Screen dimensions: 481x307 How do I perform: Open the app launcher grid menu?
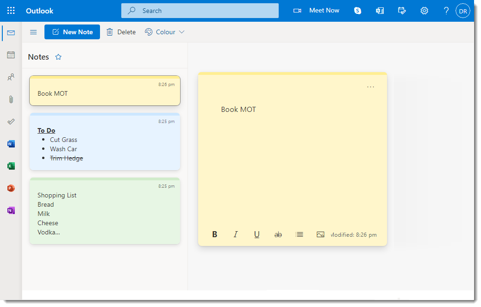[x=11, y=10]
